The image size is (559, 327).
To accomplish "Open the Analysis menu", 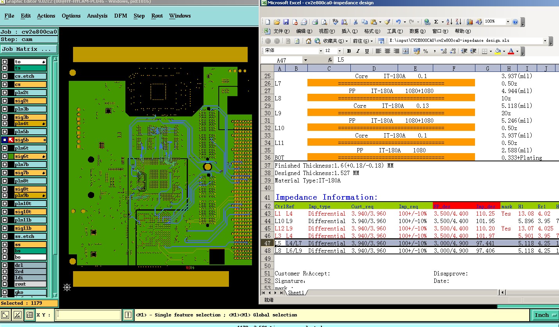I will pos(97,16).
